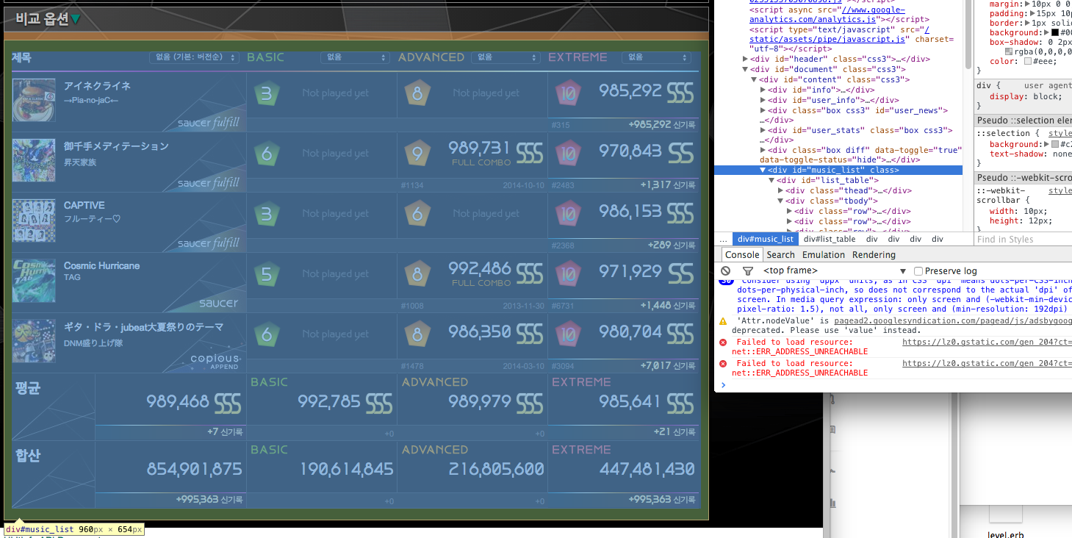Select the div#list_table breadcrumb
Image resolution: width=1072 pixels, height=538 pixels.
[829, 239]
